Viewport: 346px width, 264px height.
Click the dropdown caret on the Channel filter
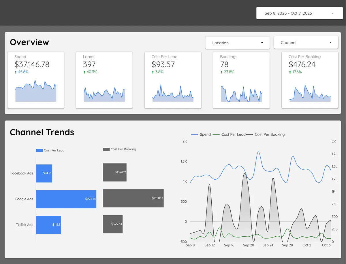330,42
